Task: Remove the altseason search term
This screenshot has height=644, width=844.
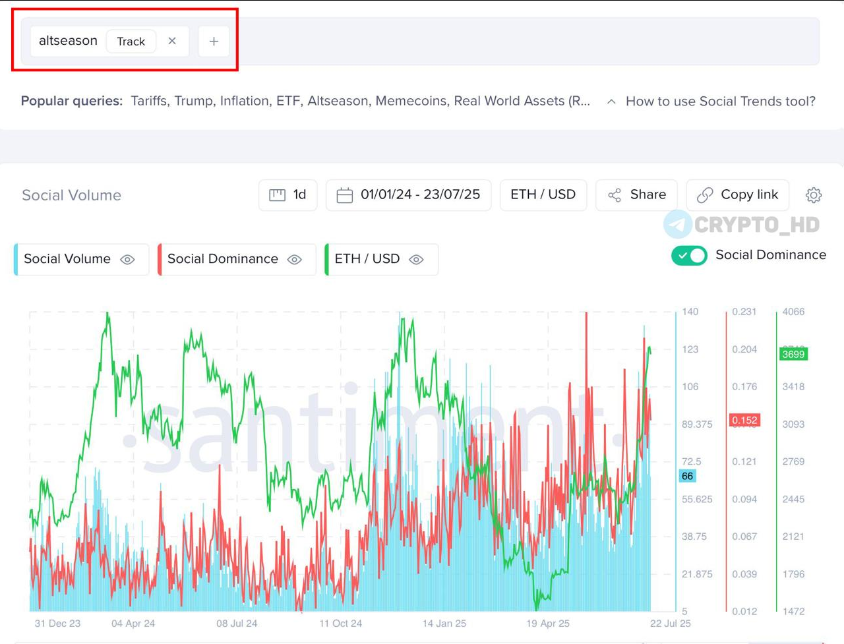Action: [172, 41]
